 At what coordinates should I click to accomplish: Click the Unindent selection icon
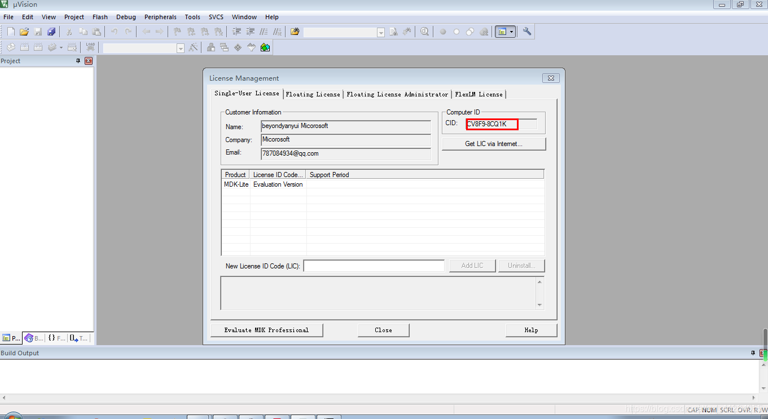click(x=251, y=32)
